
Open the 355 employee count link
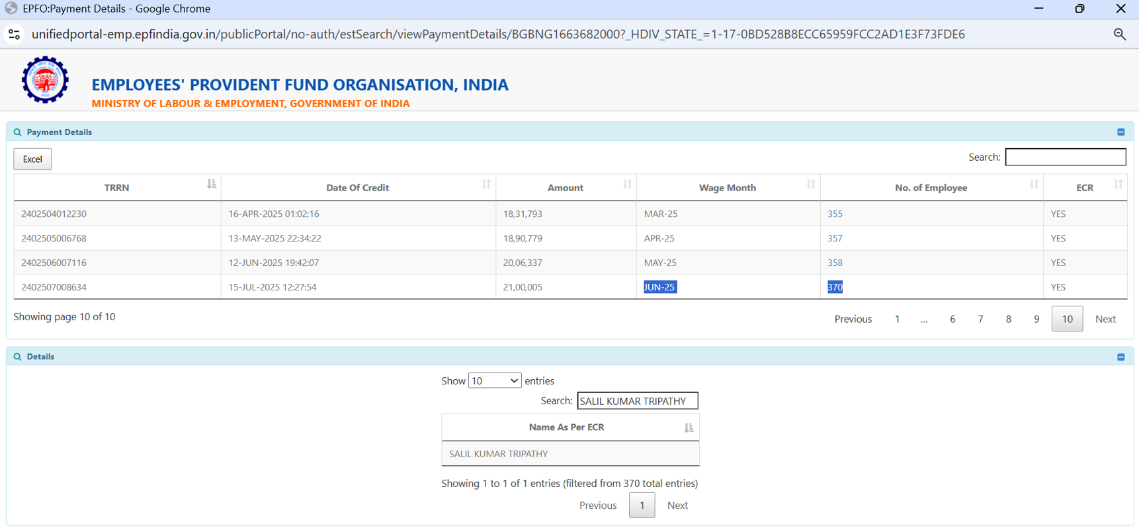(x=835, y=214)
